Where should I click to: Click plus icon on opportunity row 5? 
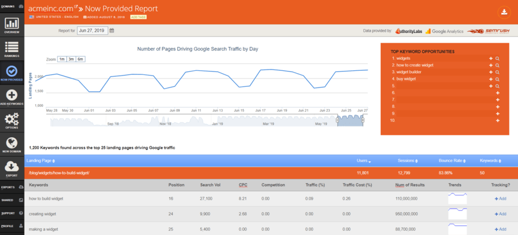[x=491, y=86]
